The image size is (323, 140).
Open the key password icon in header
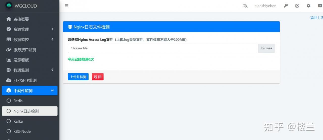coord(286,6)
